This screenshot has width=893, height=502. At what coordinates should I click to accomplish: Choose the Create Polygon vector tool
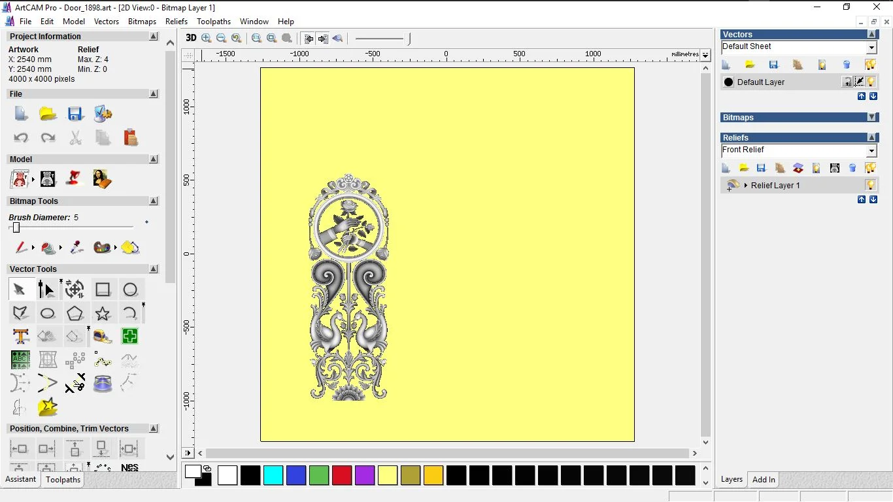75,314
